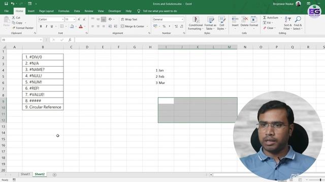The height and width of the screenshot is (182, 325).
Task: Toggle italic formatting
Action: click(x=46, y=26)
